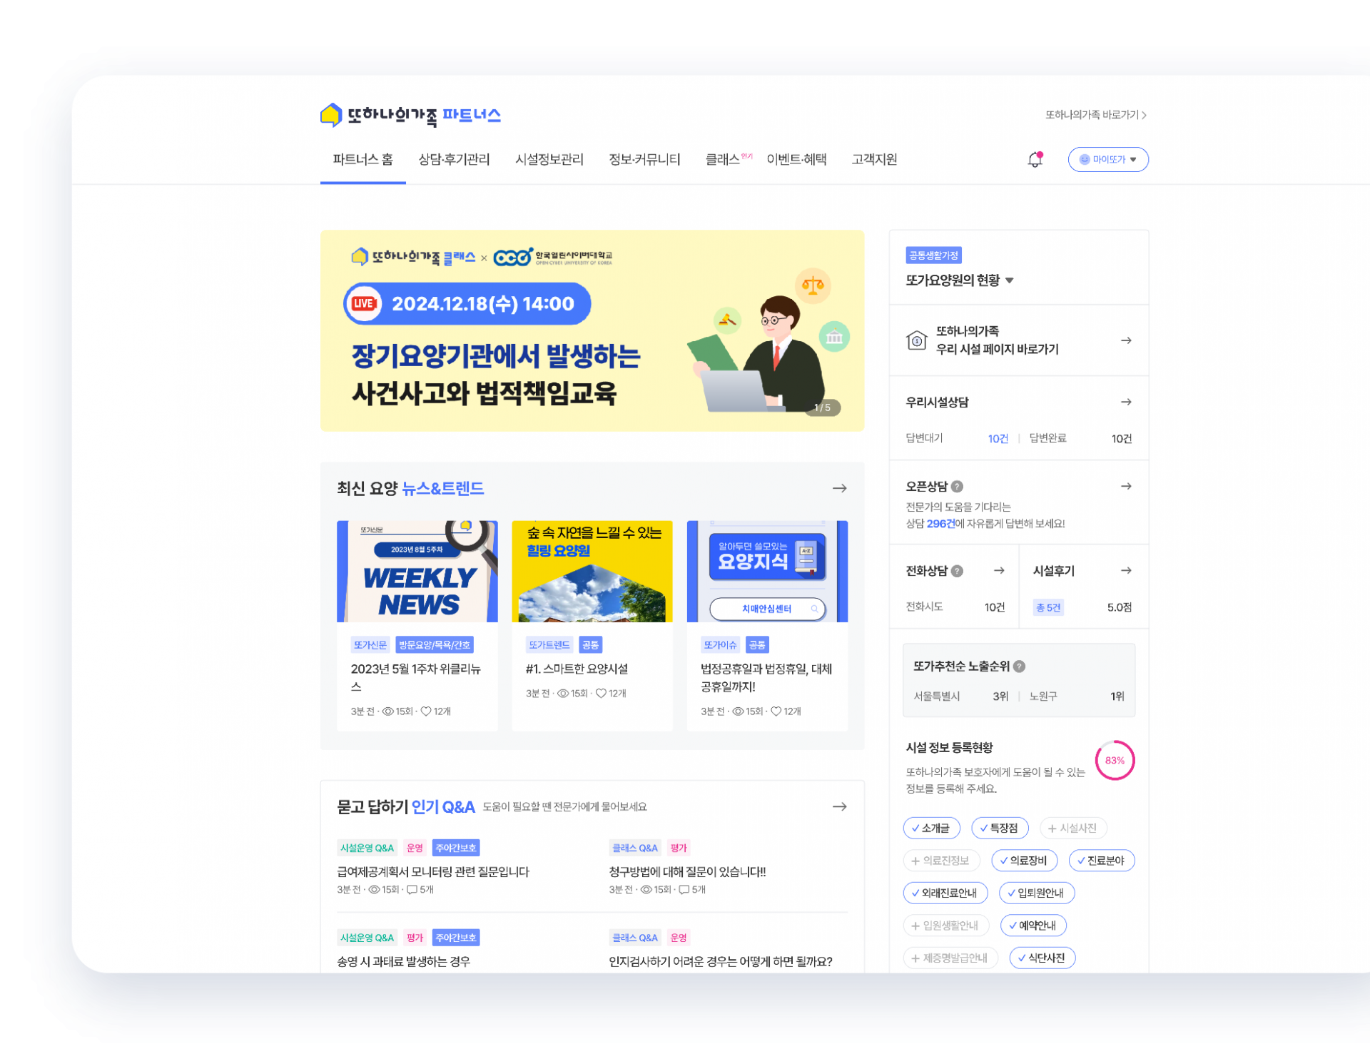Show the 전화상담 help icon

tap(957, 570)
